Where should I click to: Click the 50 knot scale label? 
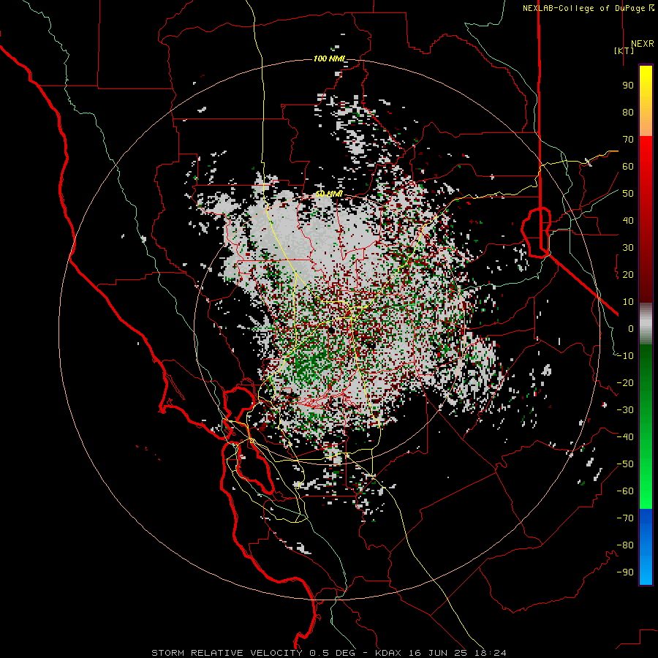pos(628,194)
